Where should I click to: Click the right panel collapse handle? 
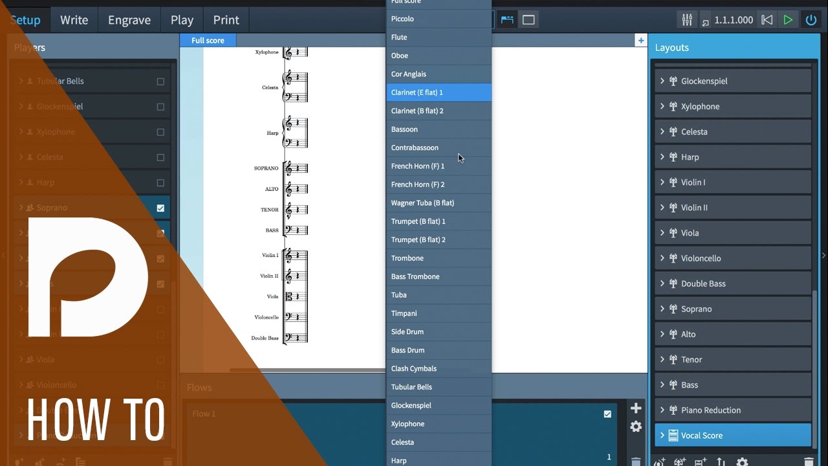point(824,256)
